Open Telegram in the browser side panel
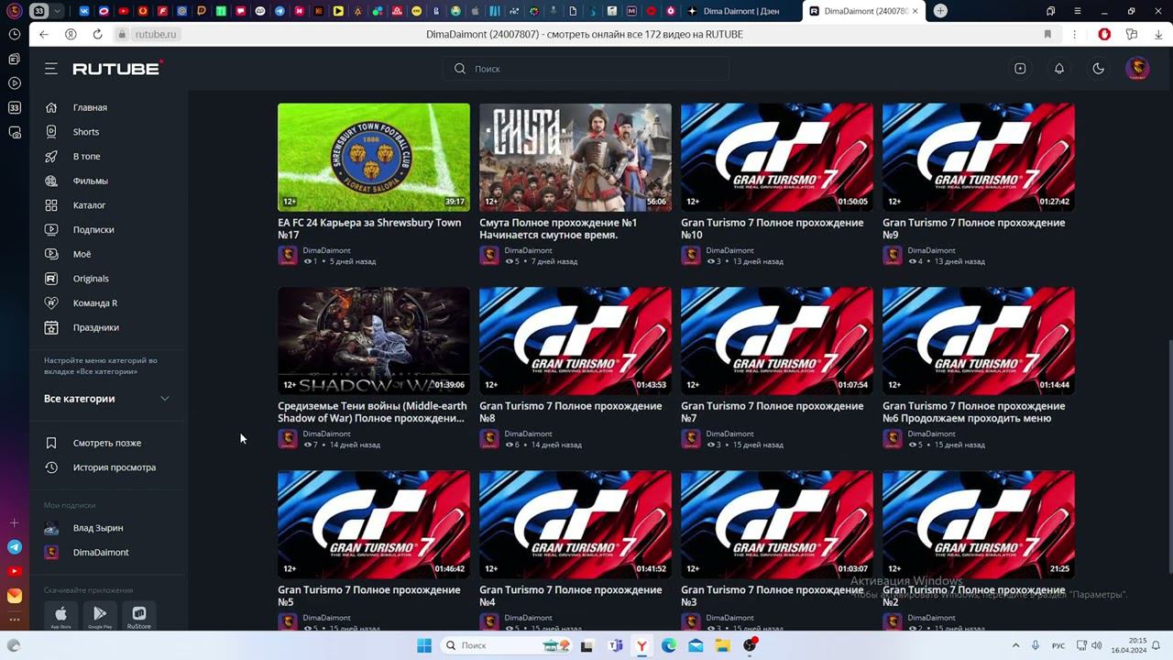Screen dimensions: 1173x660 tap(15, 547)
